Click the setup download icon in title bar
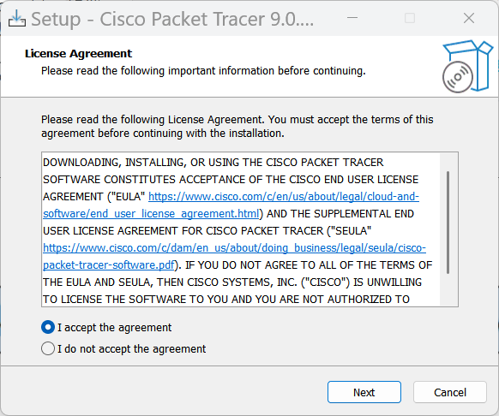The height and width of the screenshot is (416, 499). [17, 19]
